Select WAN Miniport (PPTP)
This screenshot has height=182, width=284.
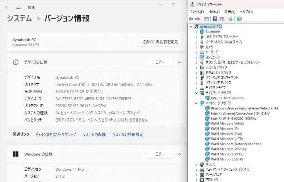click(227, 154)
